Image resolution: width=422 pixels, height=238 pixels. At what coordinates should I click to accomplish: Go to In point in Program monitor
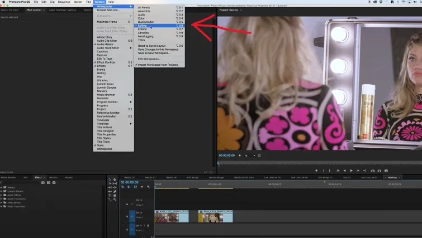[338, 171]
